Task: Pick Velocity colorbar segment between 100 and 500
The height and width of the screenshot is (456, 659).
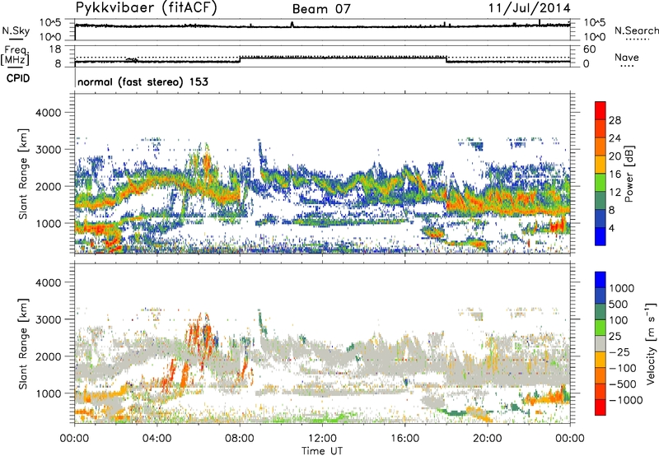Action: tap(601, 312)
